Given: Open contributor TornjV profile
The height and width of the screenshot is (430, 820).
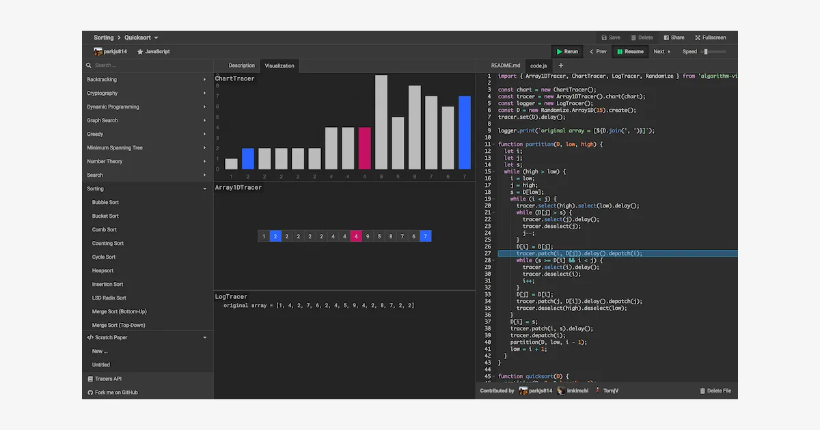Looking at the screenshot, I should pos(606,391).
